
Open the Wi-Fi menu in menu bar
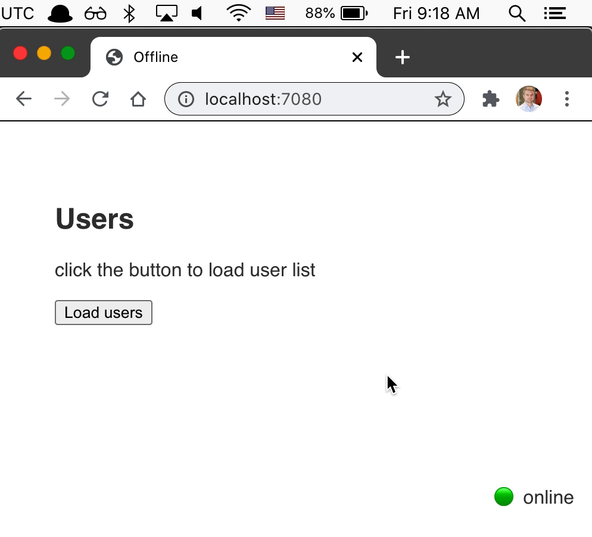tap(238, 13)
